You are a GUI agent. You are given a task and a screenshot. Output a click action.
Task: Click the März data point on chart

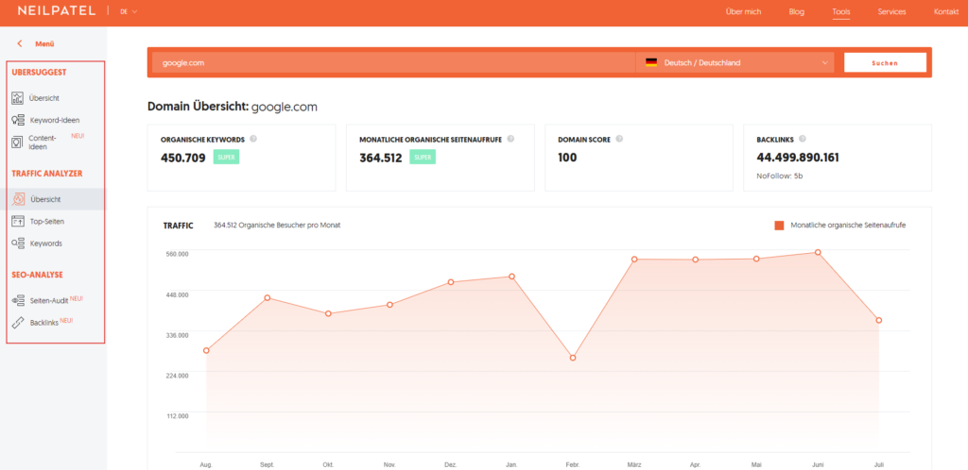point(634,259)
